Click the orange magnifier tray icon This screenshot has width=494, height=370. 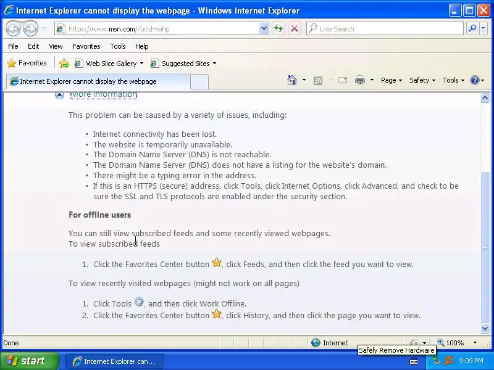pos(448,361)
